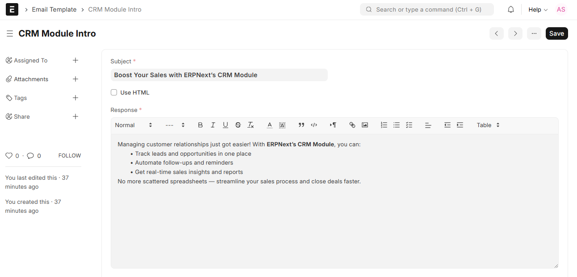Enable the Use HTML checkbox
The image size is (577, 277).
[x=114, y=93]
